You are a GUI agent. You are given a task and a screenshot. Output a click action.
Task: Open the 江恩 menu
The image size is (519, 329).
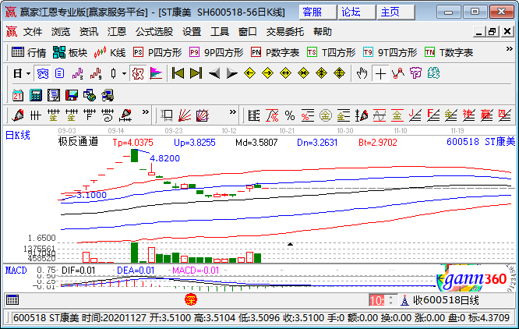pyautogui.click(x=117, y=32)
